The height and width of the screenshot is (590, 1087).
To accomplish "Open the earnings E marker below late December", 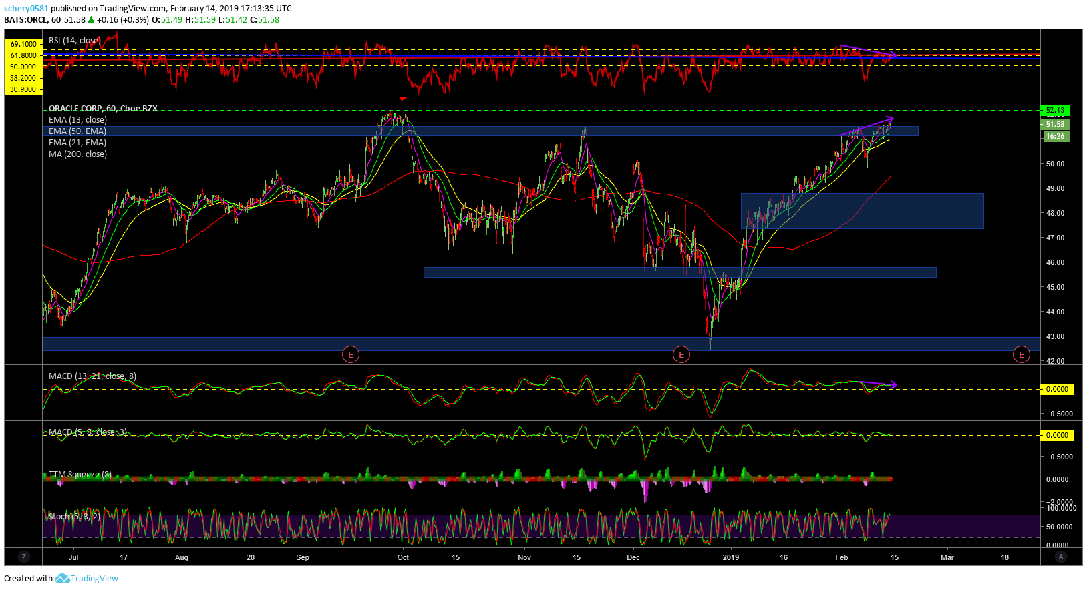I will click(681, 354).
